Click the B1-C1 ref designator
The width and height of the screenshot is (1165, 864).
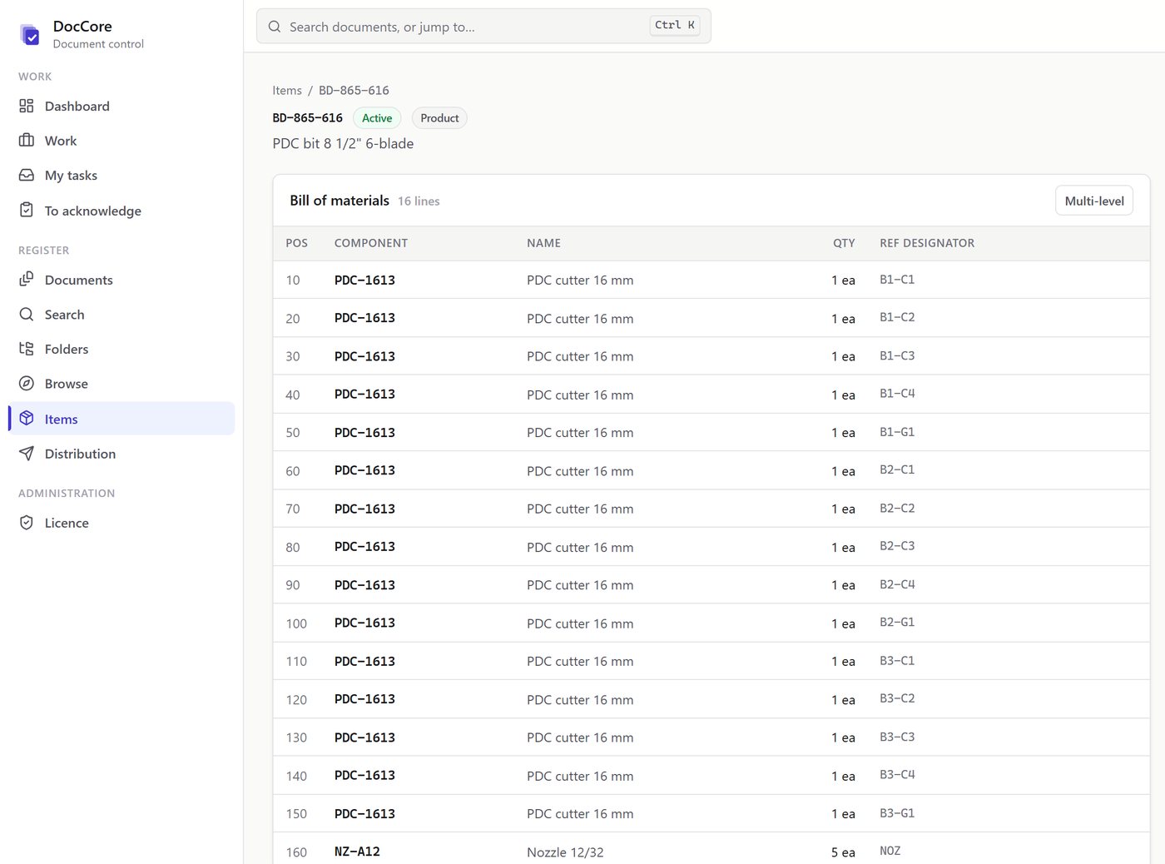(x=897, y=280)
